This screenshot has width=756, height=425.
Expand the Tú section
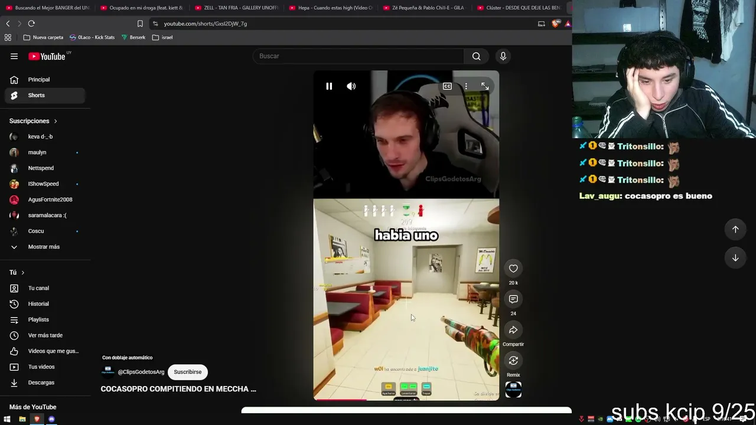(17, 272)
